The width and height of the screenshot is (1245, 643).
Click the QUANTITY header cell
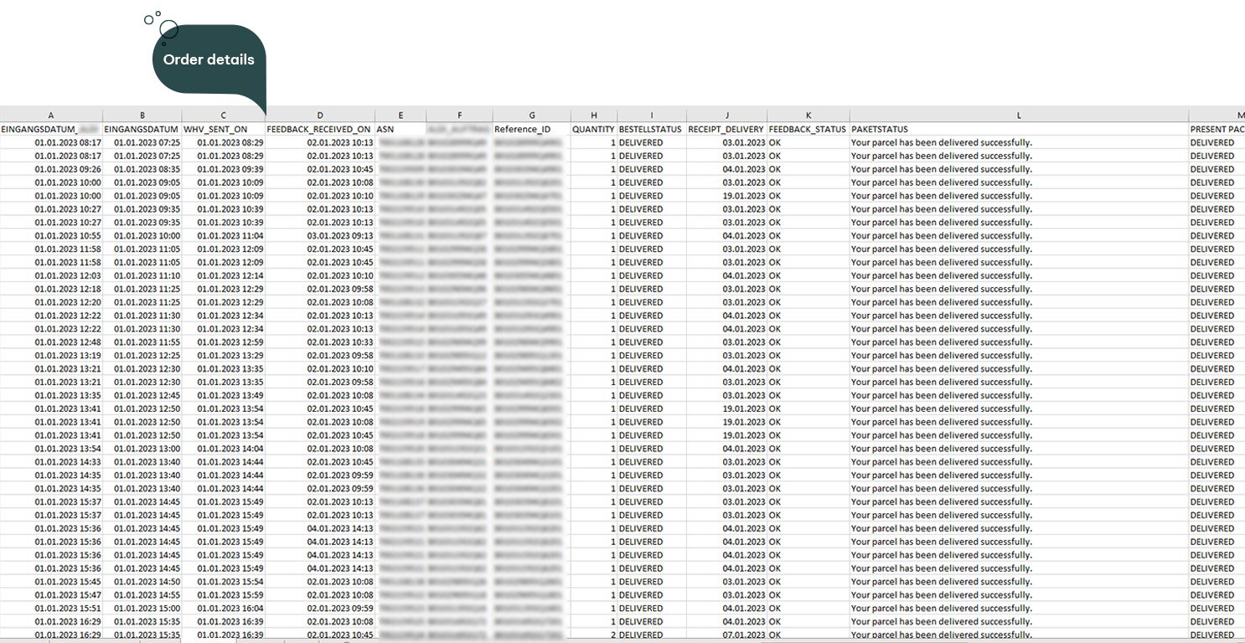593,130
